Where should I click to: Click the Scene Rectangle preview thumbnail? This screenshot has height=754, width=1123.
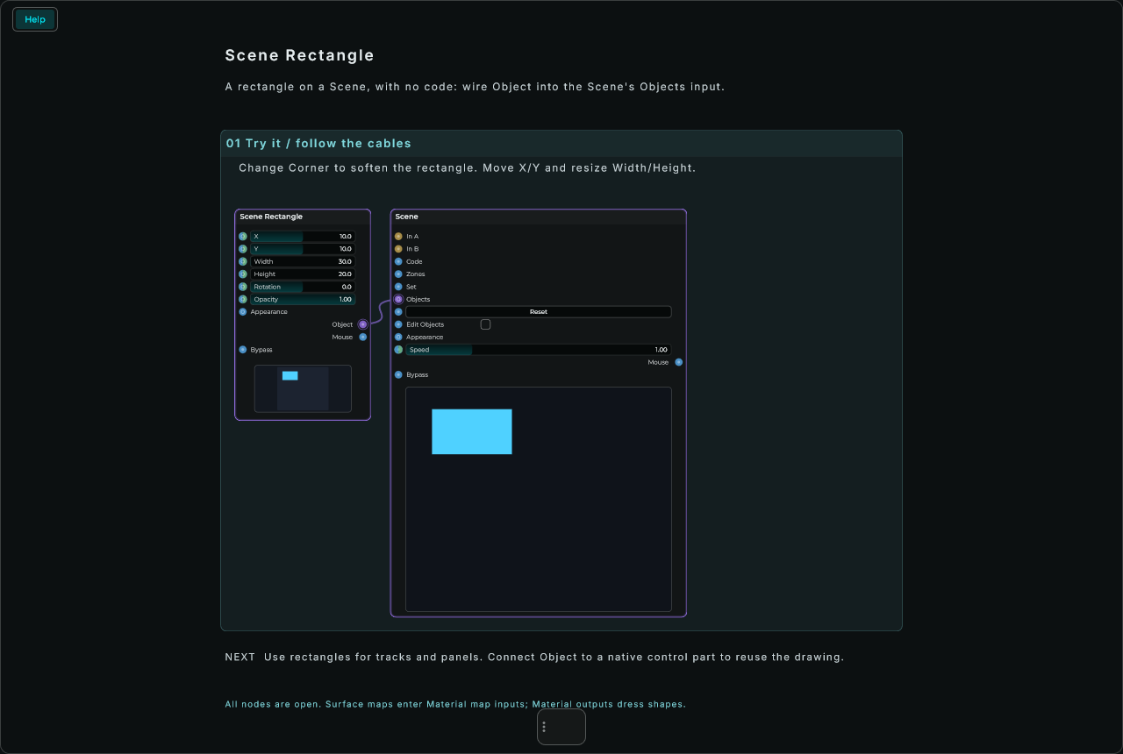click(303, 388)
